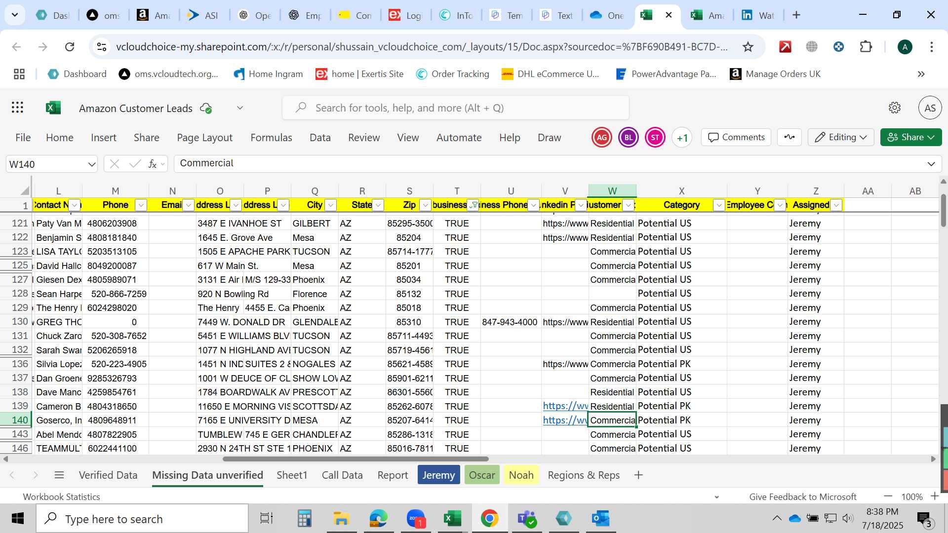Show more bookmarks chevron
The image size is (948, 533).
coord(921,74)
